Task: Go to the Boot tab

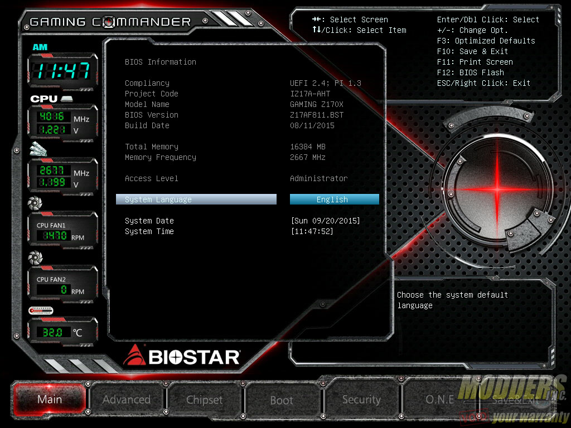Action: [x=282, y=400]
